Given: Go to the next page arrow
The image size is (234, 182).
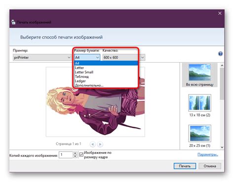Looking at the screenshot, I should [100, 144].
